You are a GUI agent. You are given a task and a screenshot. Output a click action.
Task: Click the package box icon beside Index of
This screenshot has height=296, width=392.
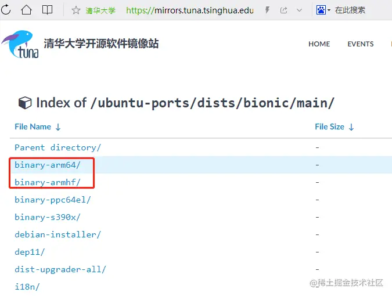click(25, 103)
